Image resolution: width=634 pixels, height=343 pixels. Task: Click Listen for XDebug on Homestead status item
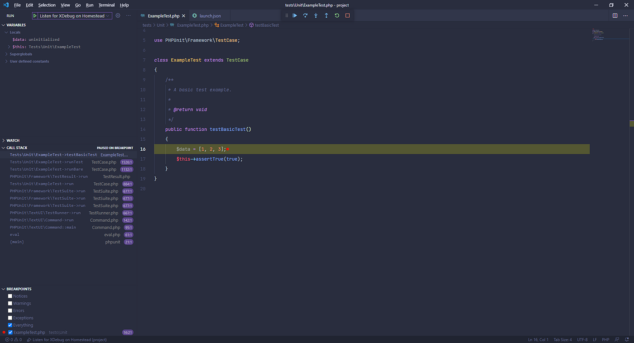click(x=67, y=339)
